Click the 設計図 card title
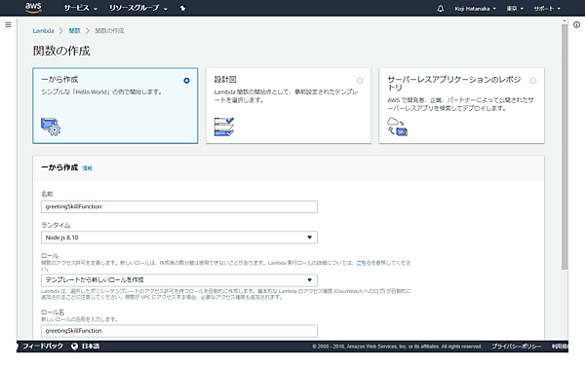 point(225,80)
